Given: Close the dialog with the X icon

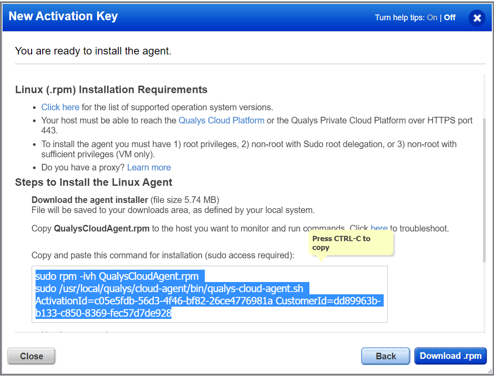Looking at the screenshot, I should click(477, 18).
